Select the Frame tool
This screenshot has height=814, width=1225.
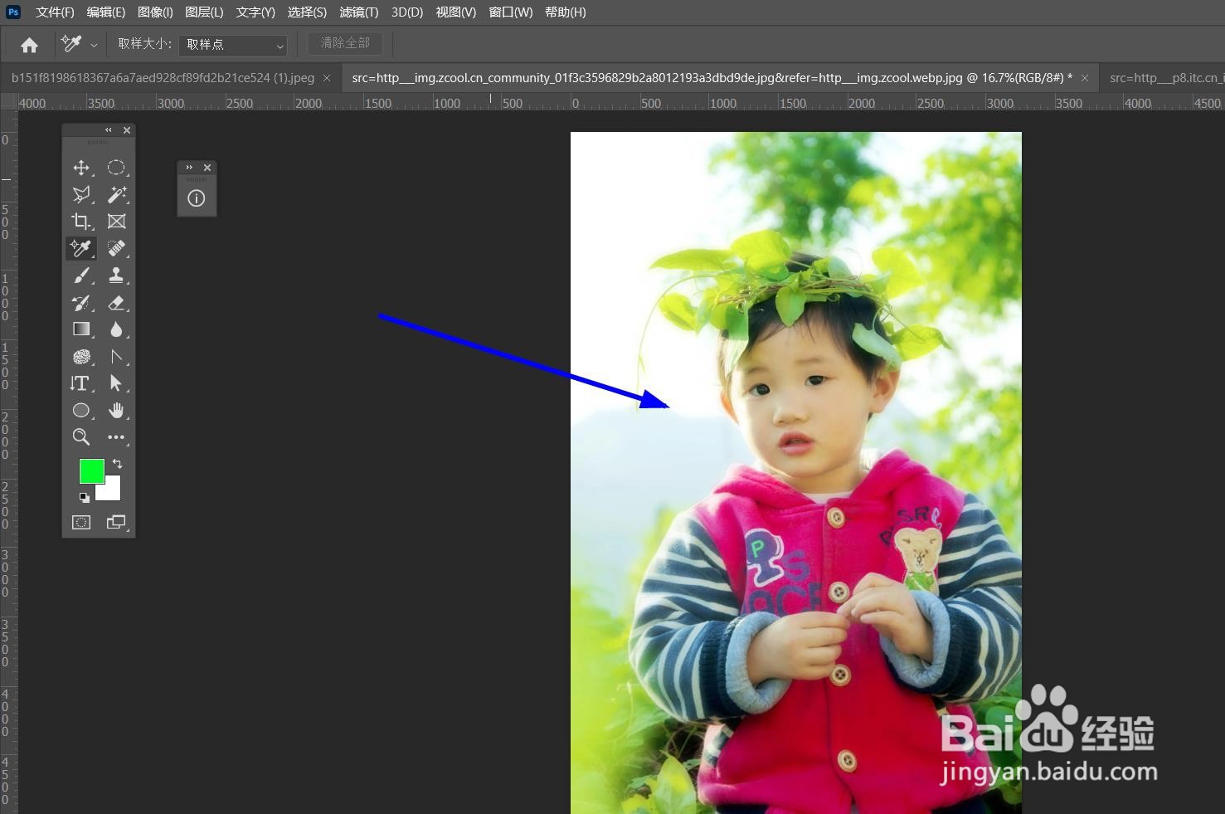coord(116,222)
